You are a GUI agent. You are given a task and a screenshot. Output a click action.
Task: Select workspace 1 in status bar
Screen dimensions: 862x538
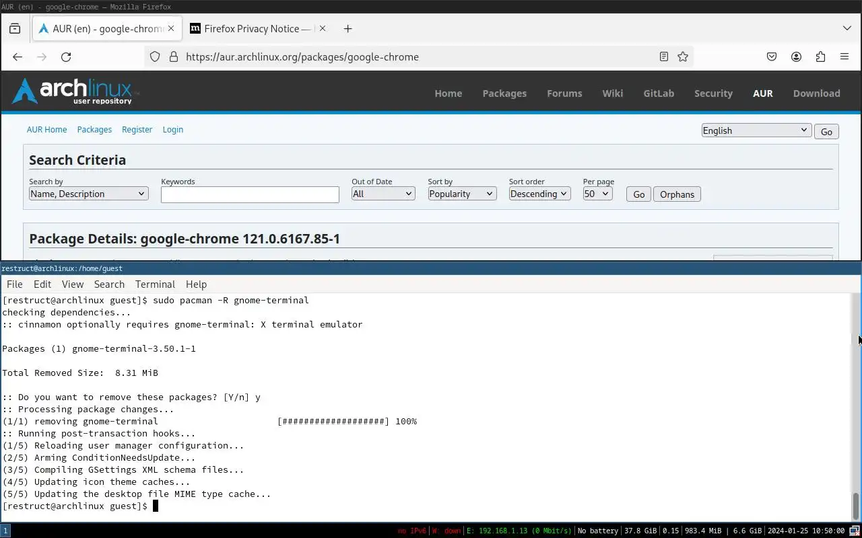pos(5,531)
